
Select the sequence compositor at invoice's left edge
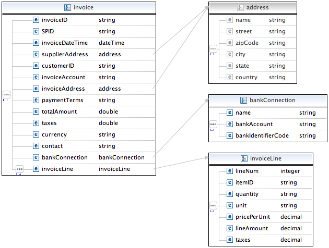pyautogui.click(x=6, y=95)
